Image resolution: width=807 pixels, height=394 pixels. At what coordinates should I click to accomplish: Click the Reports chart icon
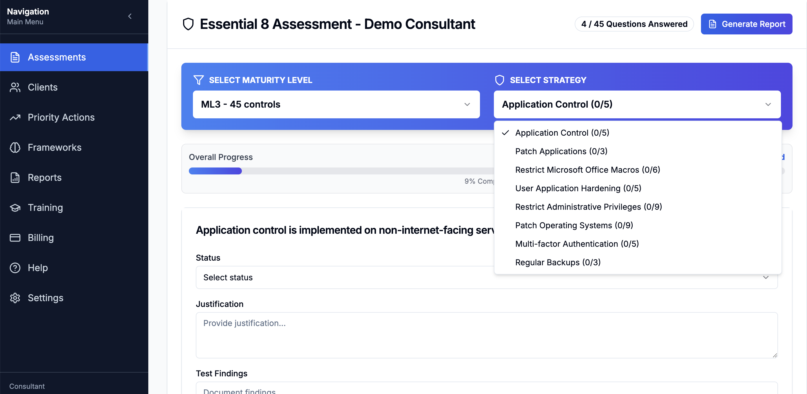pos(15,177)
